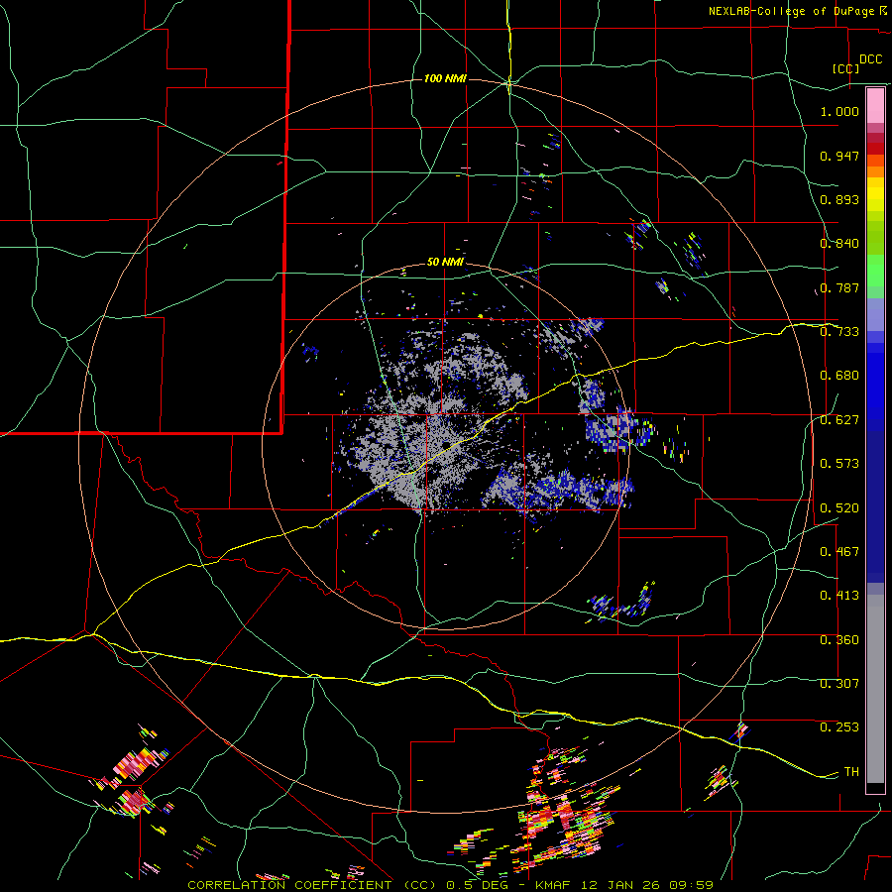The image size is (892, 892).
Task: Click the 50 NMI range ring label
Action: pyautogui.click(x=445, y=262)
